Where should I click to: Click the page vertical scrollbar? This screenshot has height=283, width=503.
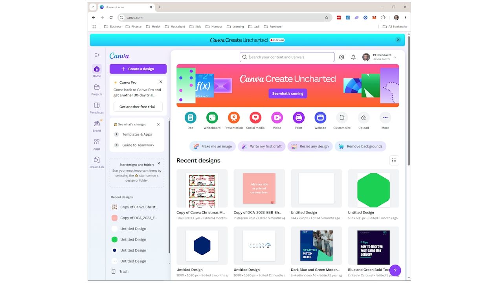(x=409, y=100)
